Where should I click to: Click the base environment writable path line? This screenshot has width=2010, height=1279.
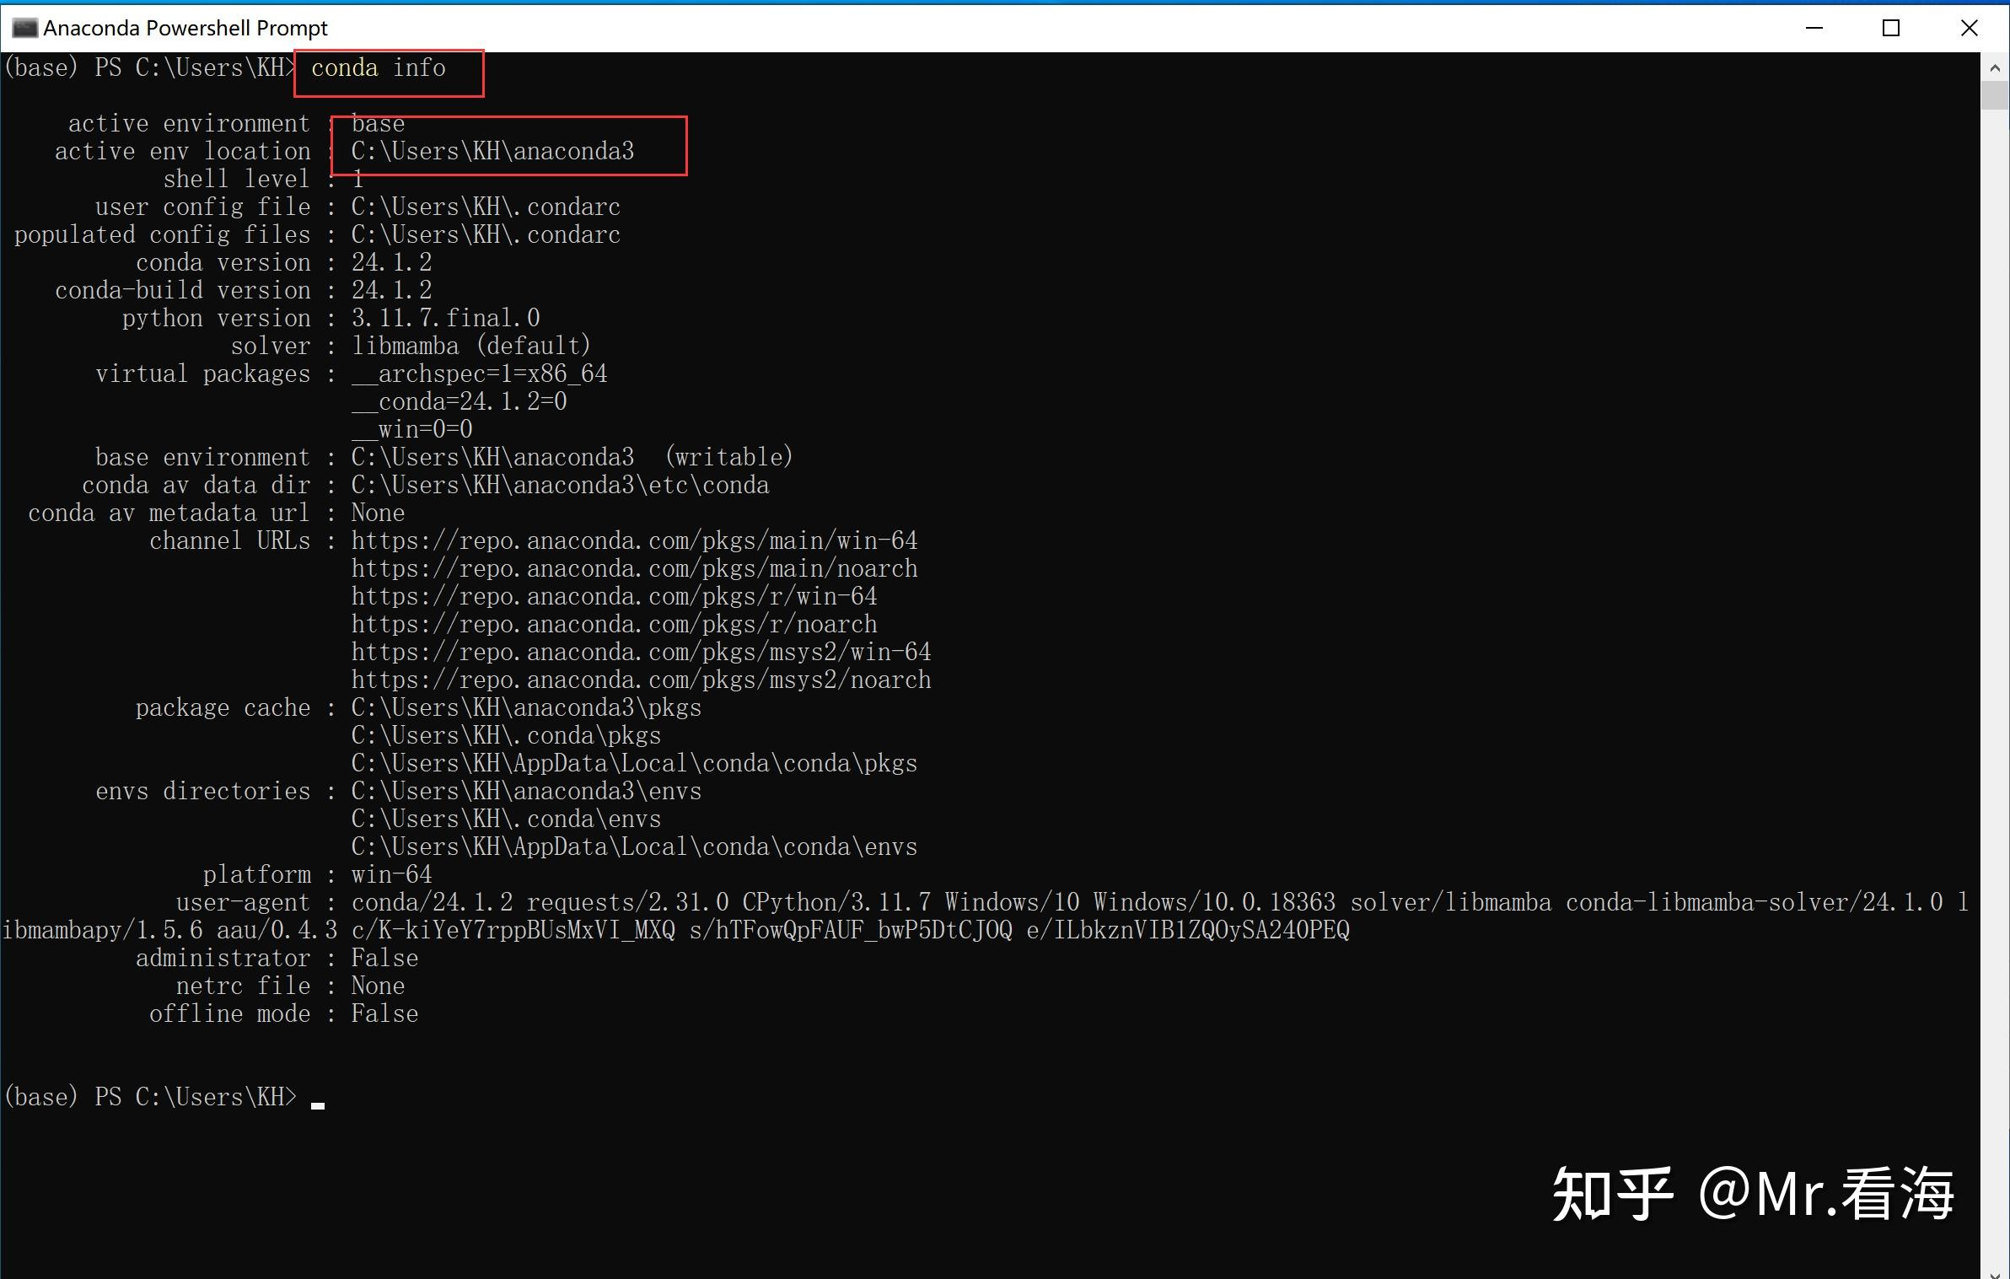coord(571,456)
